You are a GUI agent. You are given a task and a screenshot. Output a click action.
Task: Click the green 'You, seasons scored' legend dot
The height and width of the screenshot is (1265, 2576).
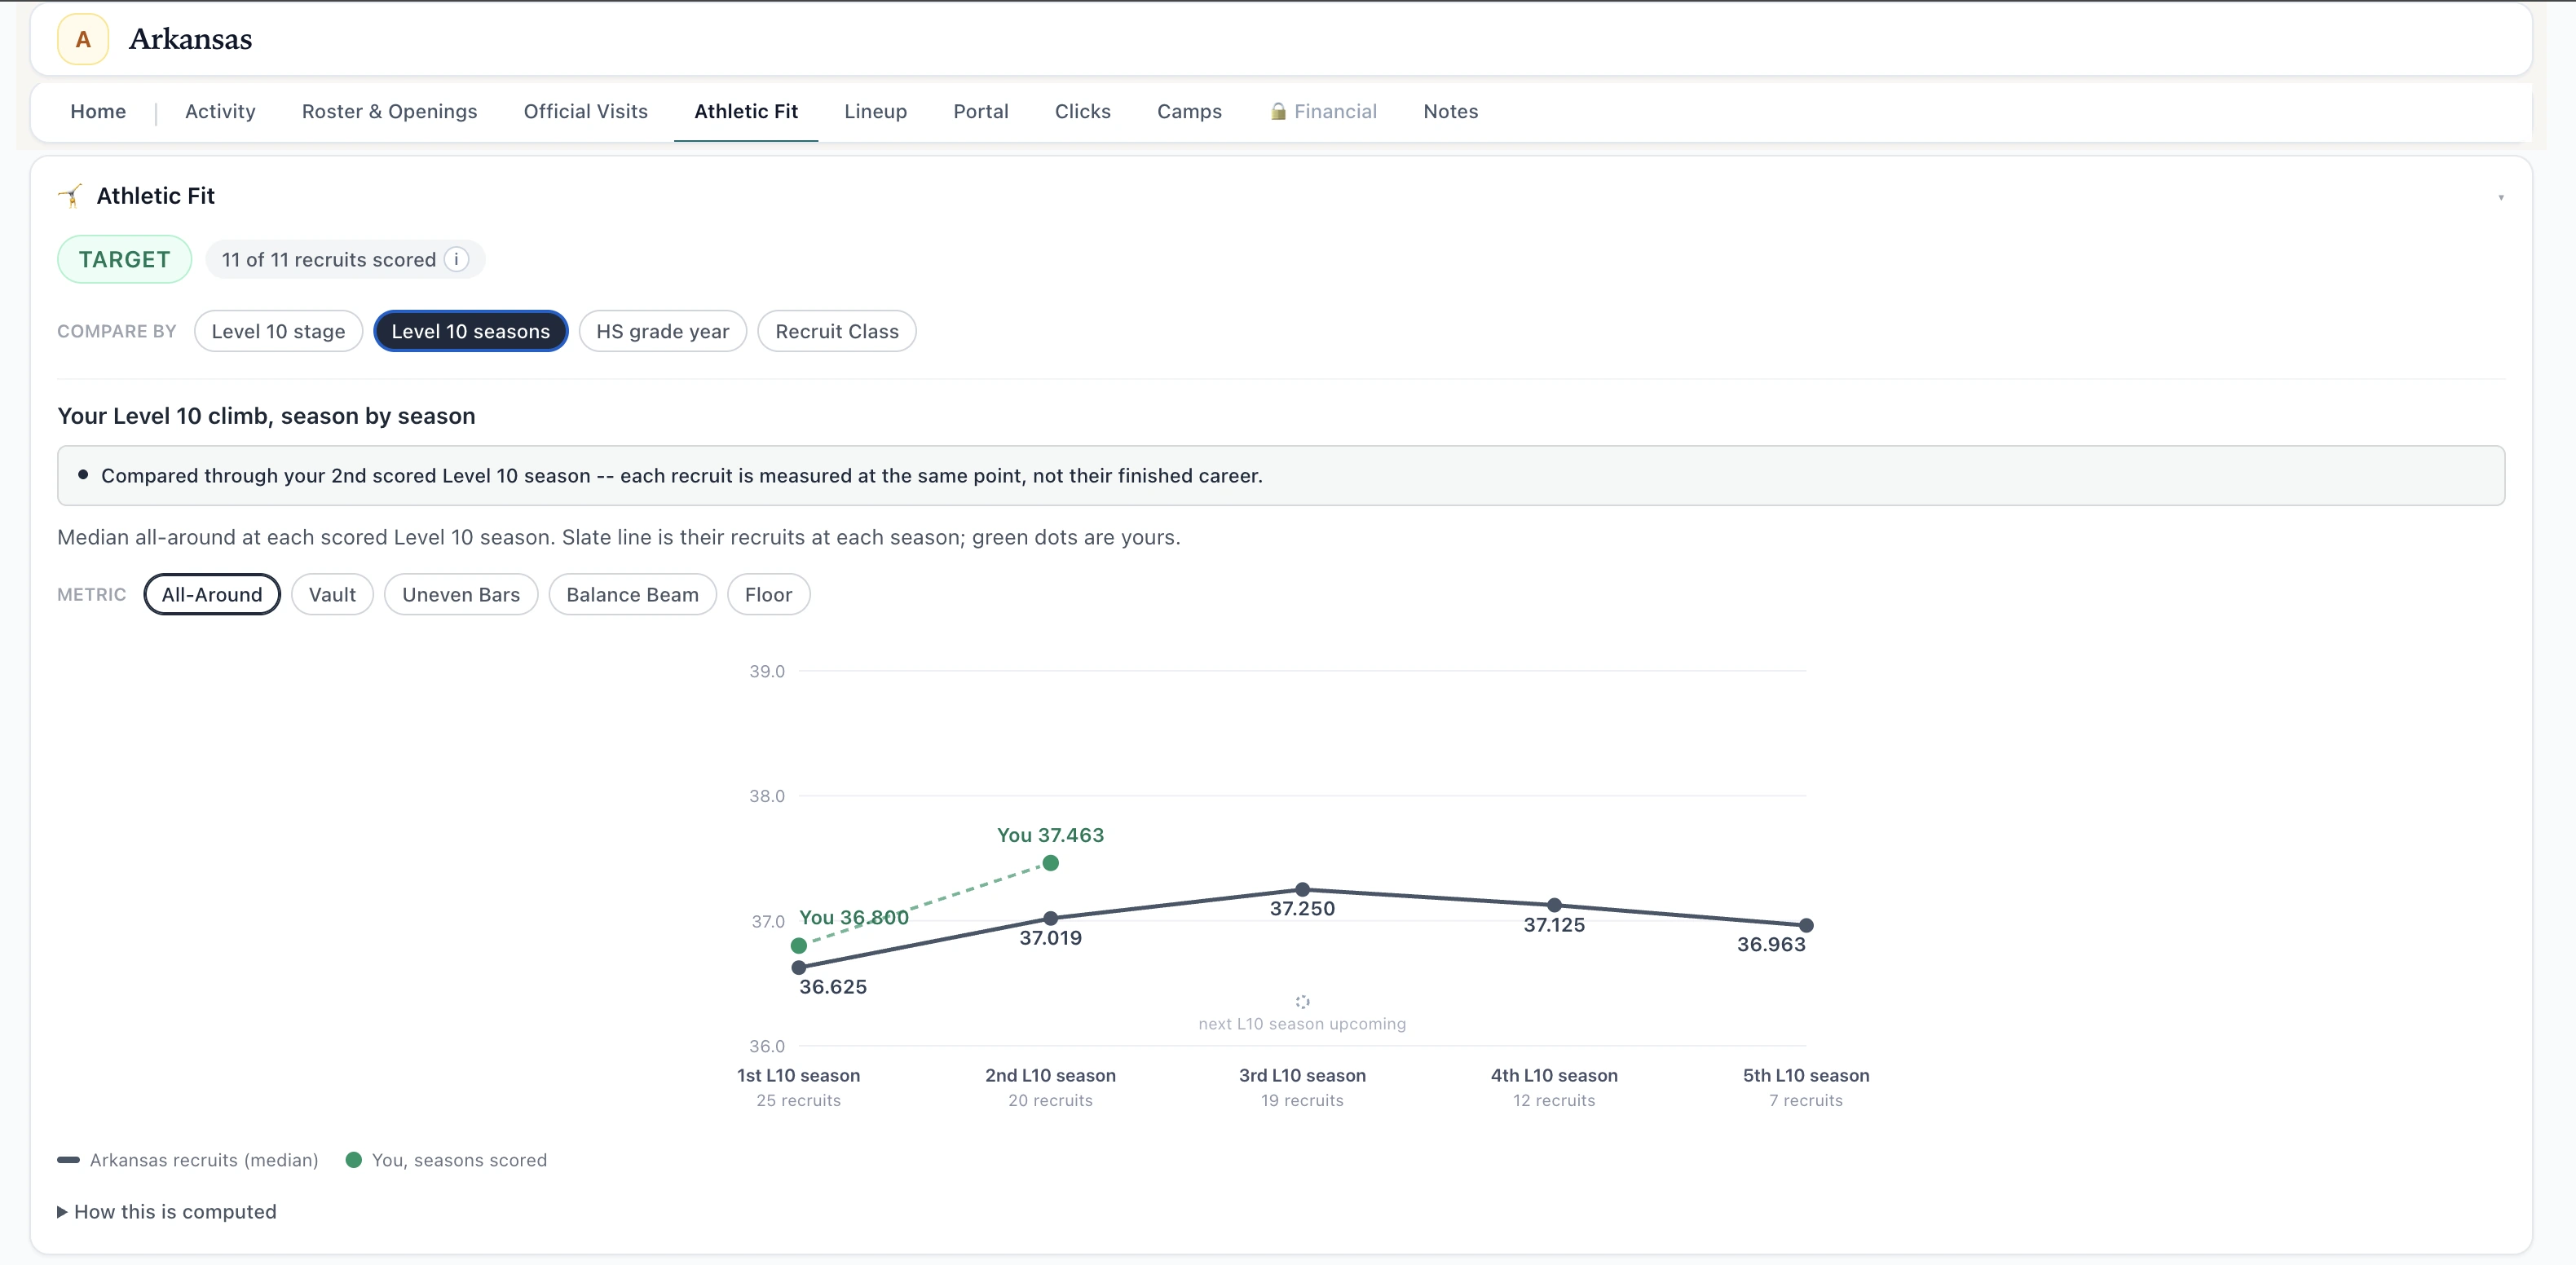(x=353, y=1160)
